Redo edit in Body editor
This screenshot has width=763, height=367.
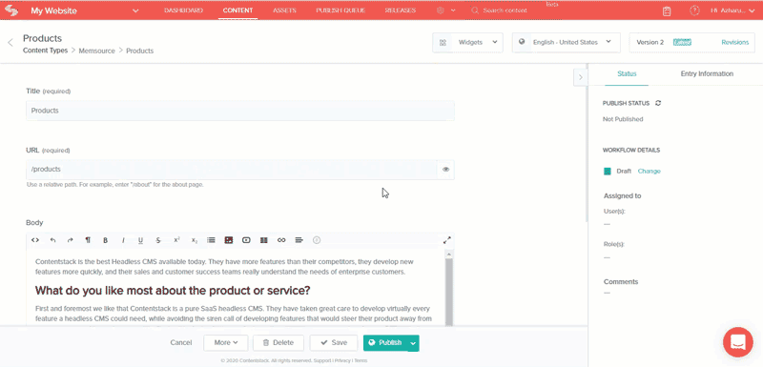coord(70,240)
